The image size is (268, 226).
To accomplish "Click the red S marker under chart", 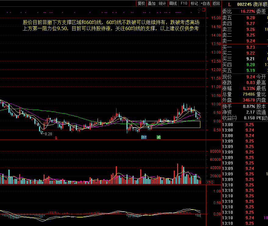I will coord(56,138).
